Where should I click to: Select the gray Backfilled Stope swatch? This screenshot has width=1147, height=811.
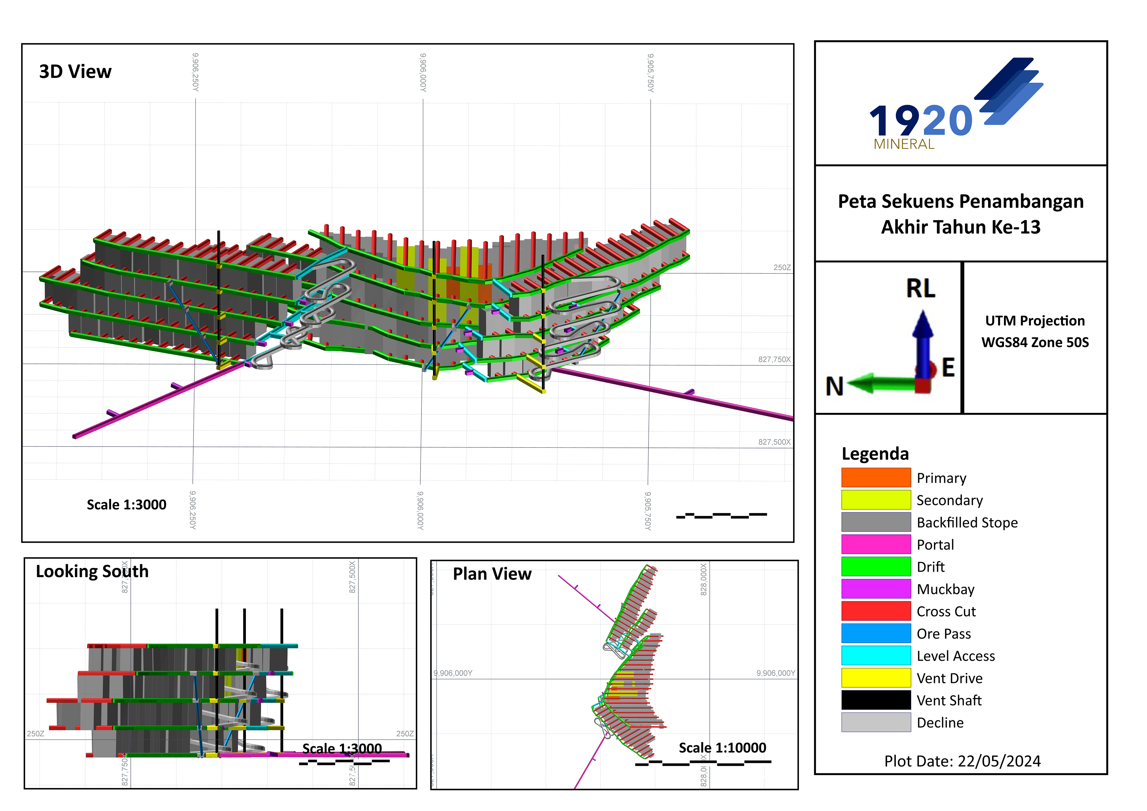coord(876,522)
